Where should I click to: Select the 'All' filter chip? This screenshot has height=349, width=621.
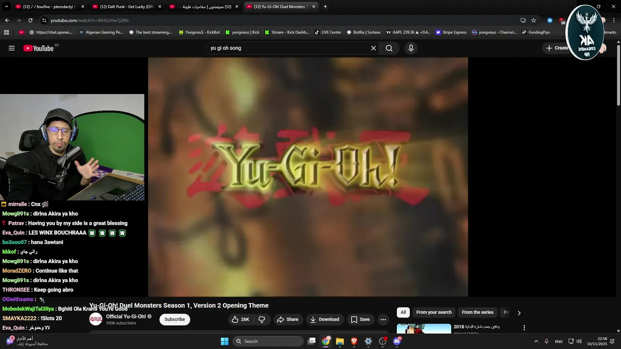[x=403, y=312]
